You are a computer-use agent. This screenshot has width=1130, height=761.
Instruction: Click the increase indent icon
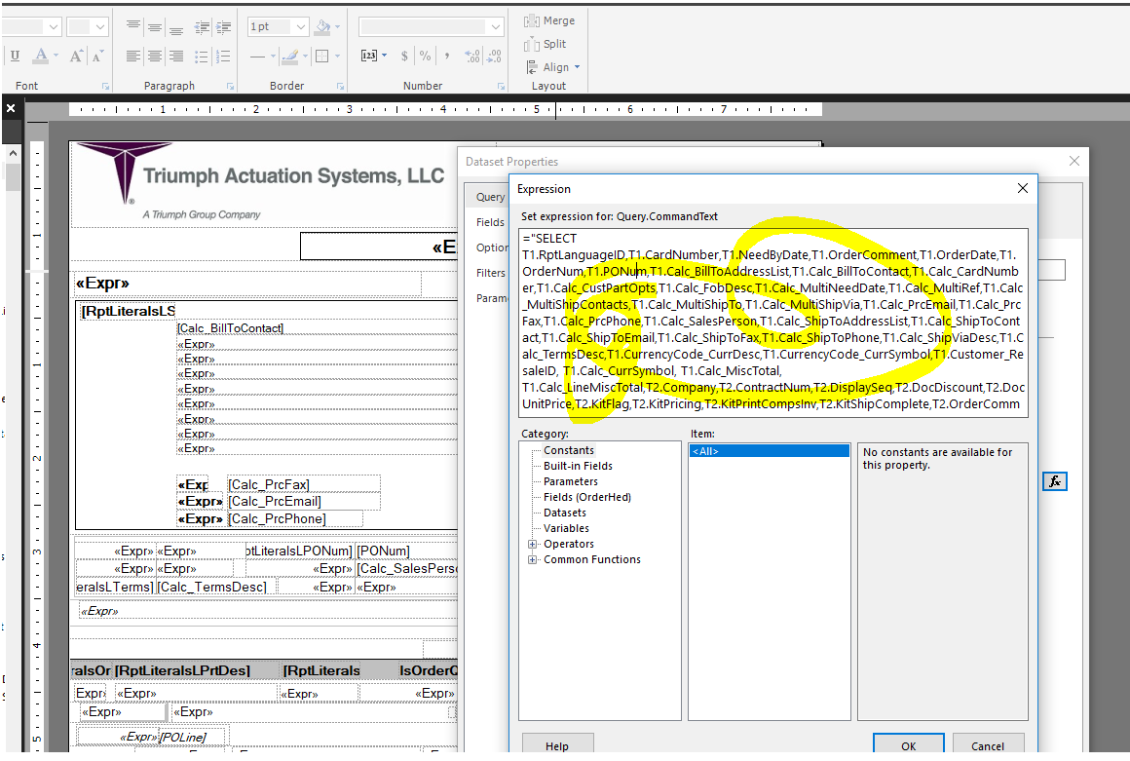223,26
